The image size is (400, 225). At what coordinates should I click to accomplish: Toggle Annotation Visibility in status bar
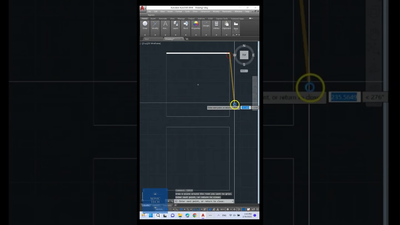point(210,209)
